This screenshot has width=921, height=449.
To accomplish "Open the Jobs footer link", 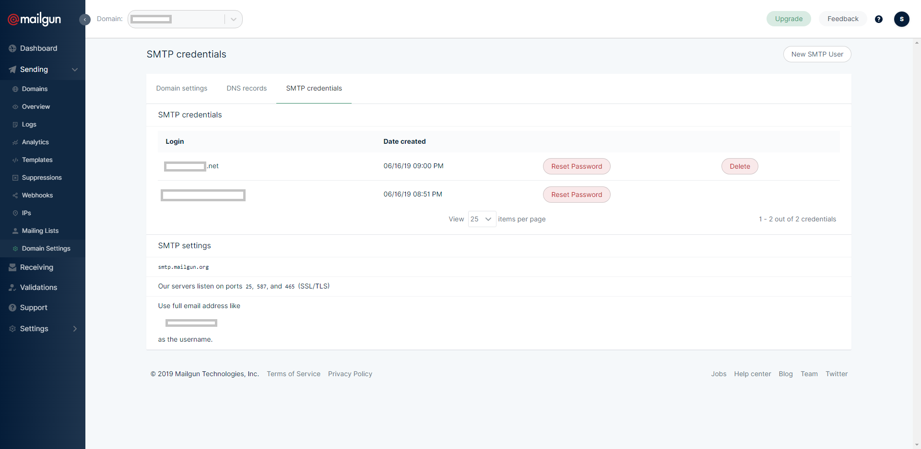I will coord(719,374).
